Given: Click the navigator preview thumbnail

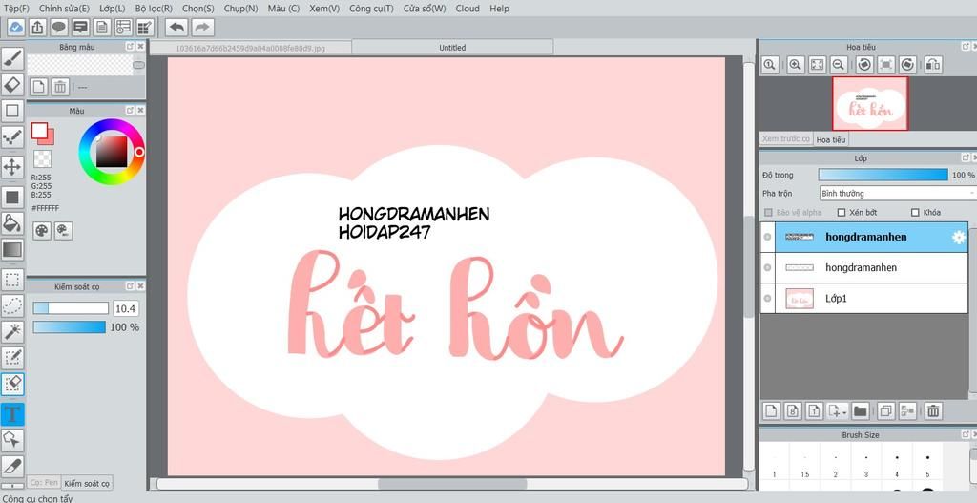Looking at the screenshot, I should 870,103.
